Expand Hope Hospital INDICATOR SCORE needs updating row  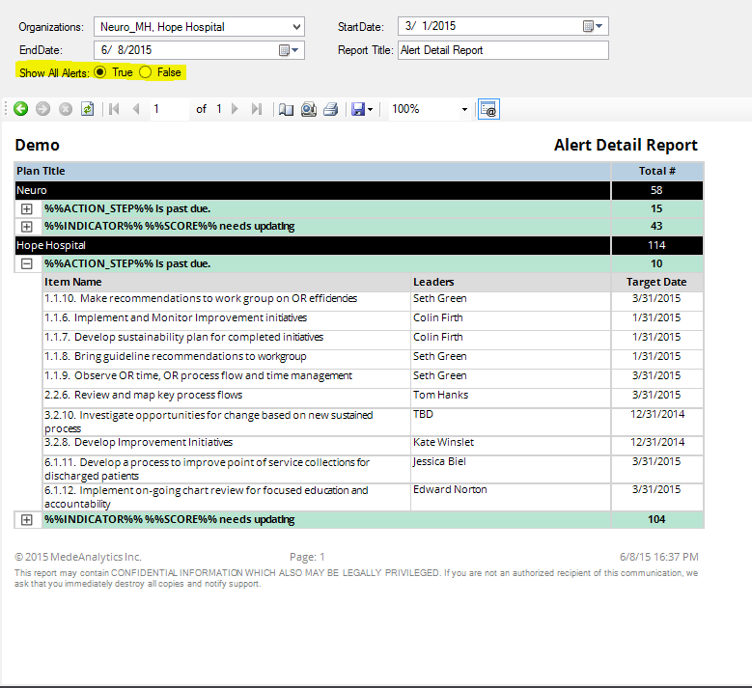(x=27, y=520)
